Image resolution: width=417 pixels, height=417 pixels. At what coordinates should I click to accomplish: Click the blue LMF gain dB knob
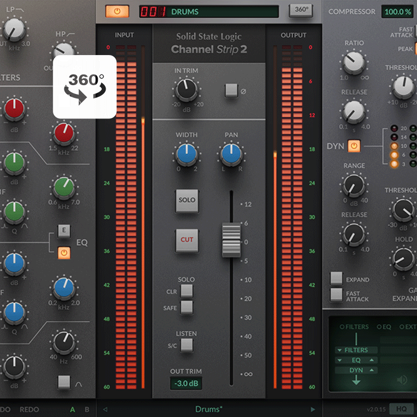point(14,264)
